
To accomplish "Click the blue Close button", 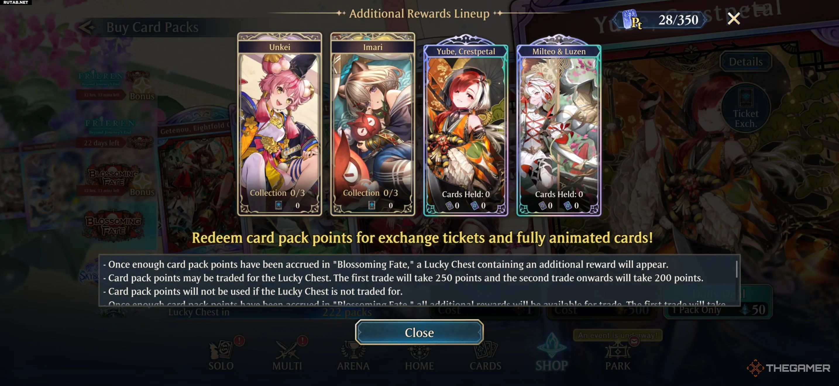I will coord(419,332).
